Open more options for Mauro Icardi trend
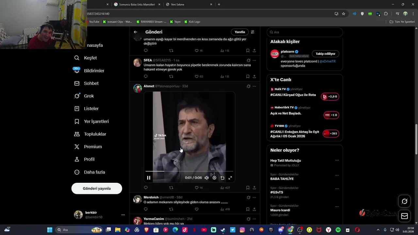The width and height of the screenshot is (418, 235). (x=337, y=207)
